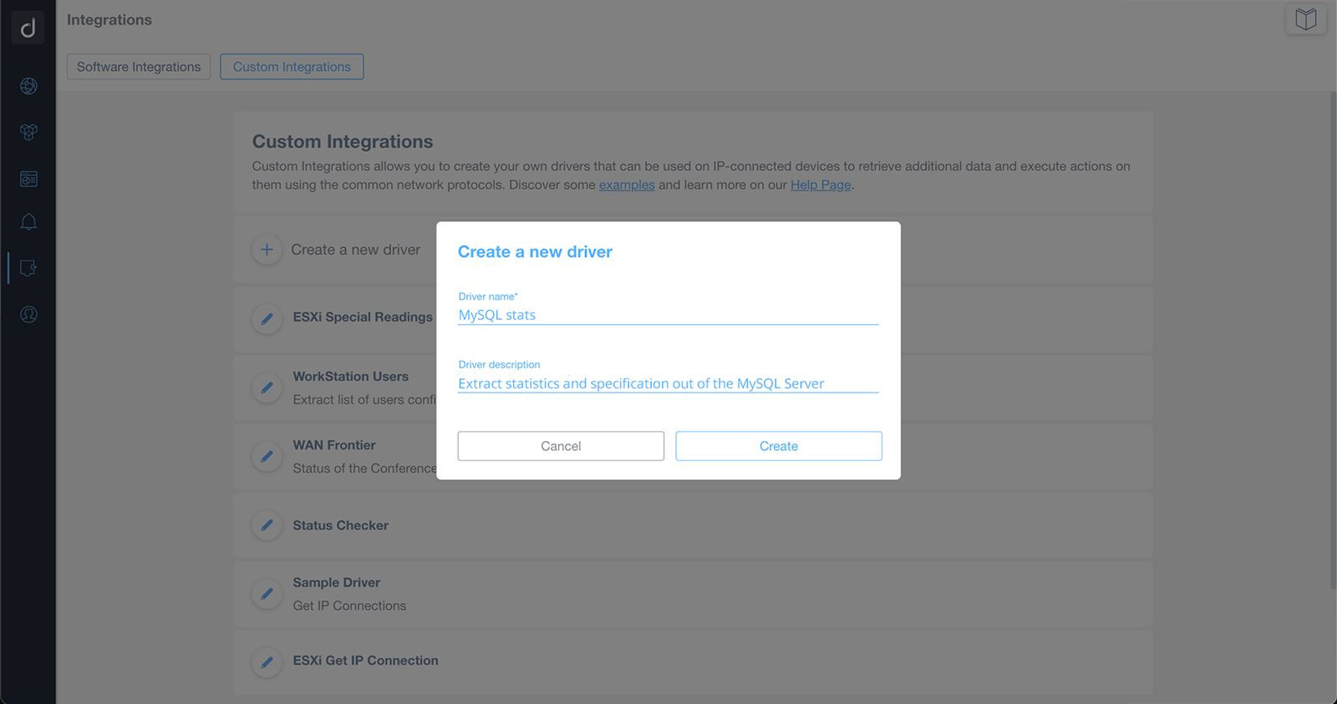
Task: Switch to Software Integrations tab
Action: coord(139,67)
